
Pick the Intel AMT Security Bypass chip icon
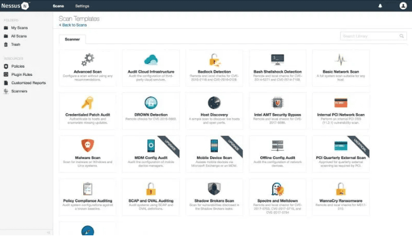[x=277, y=102]
